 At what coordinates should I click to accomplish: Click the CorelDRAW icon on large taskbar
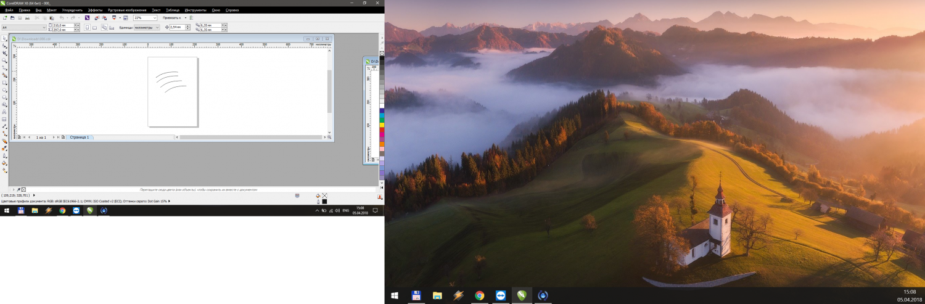pyautogui.click(x=522, y=295)
